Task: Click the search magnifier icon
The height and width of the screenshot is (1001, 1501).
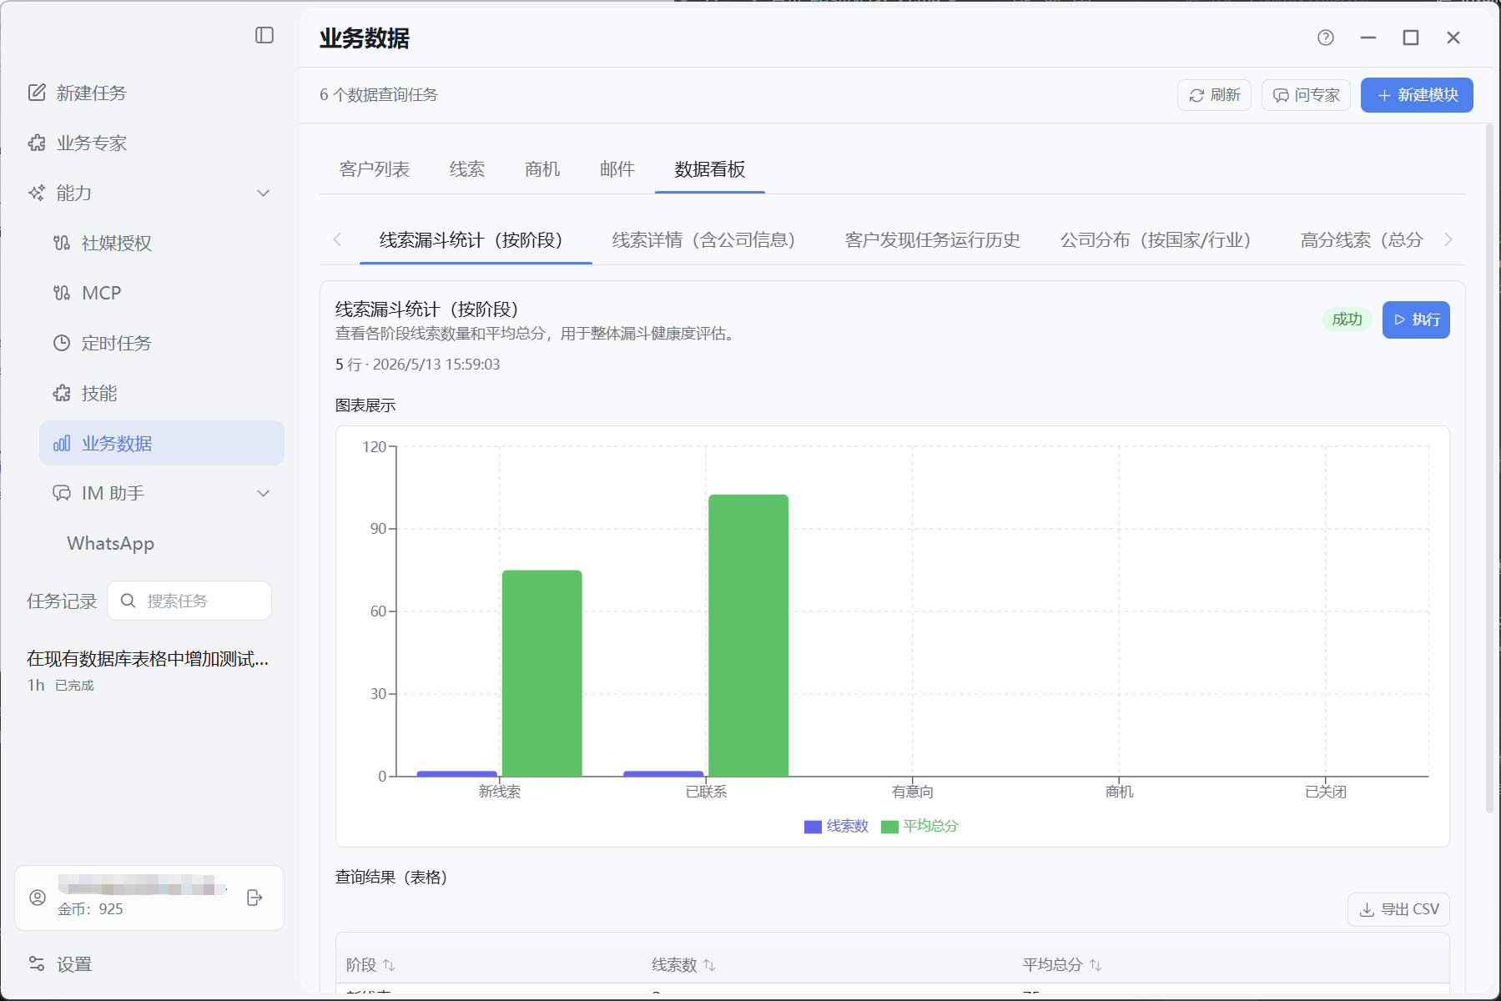Action: click(128, 601)
